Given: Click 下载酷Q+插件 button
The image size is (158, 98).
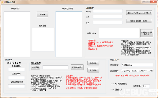Looking at the screenshot, I should click(x=77, y=67).
